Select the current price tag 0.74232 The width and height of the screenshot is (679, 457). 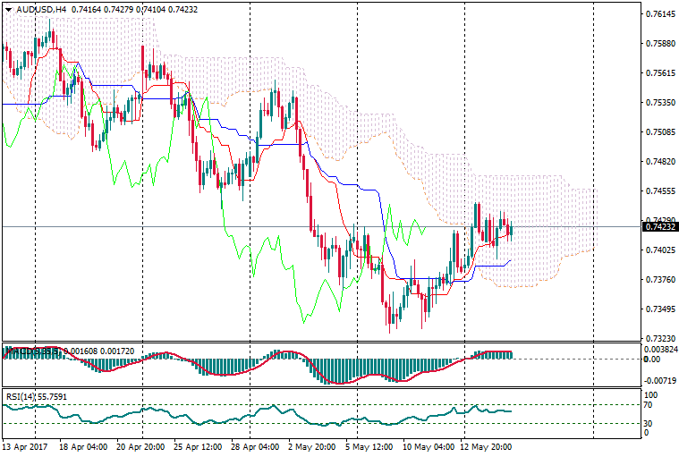(x=658, y=227)
